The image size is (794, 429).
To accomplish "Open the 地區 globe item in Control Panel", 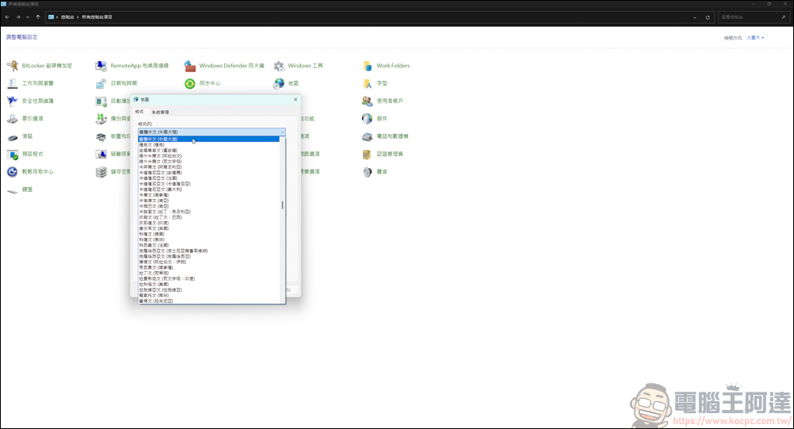I will (x=286, y=83).
